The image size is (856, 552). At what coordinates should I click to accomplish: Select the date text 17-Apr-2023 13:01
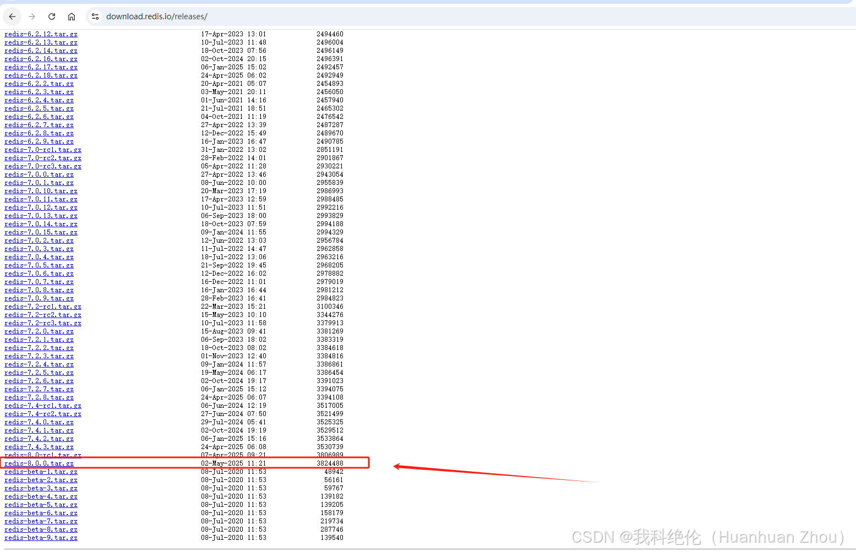point(233,34)
